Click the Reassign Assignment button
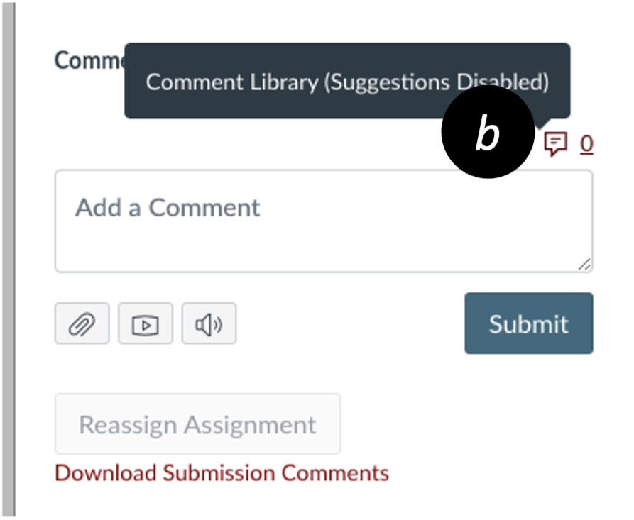 [197, 424]
